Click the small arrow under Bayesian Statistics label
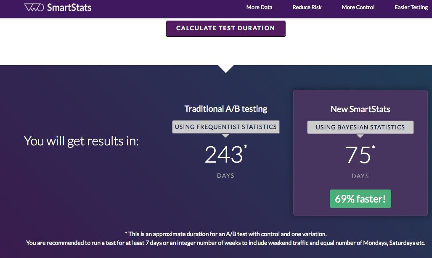 coord(360,136)
